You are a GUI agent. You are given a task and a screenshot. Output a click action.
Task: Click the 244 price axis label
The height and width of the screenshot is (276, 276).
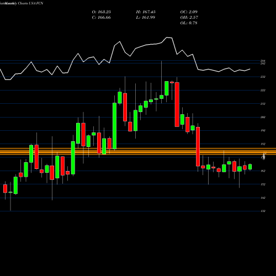click(263, 61)
